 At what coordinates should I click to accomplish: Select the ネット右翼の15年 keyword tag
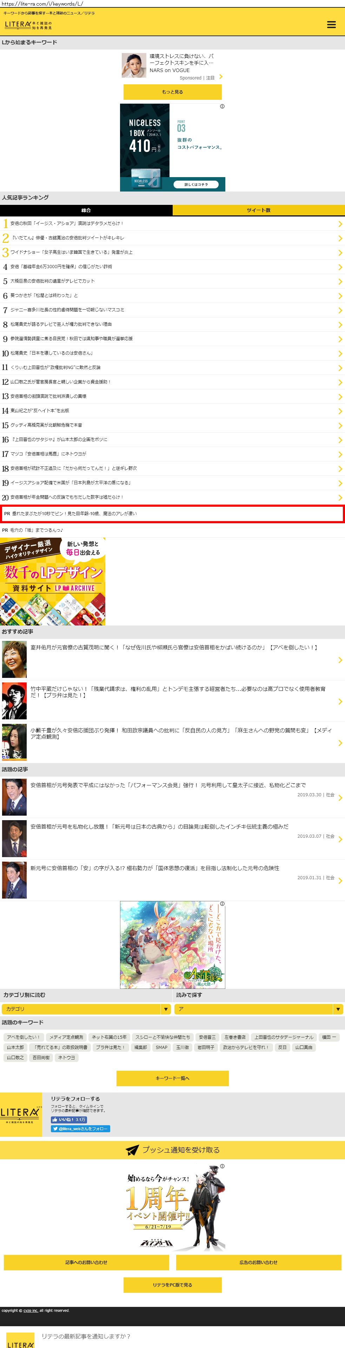[x=109, y=1037]
